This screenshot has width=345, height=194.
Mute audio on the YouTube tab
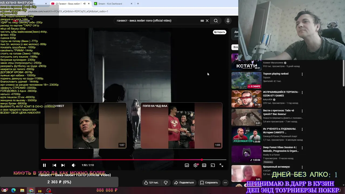pos(84,4)
